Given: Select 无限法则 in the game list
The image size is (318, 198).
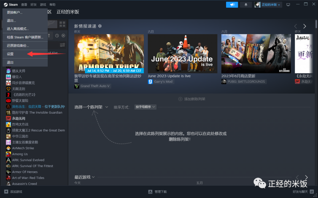Looking at the screenshot, I should coord(19,89).
